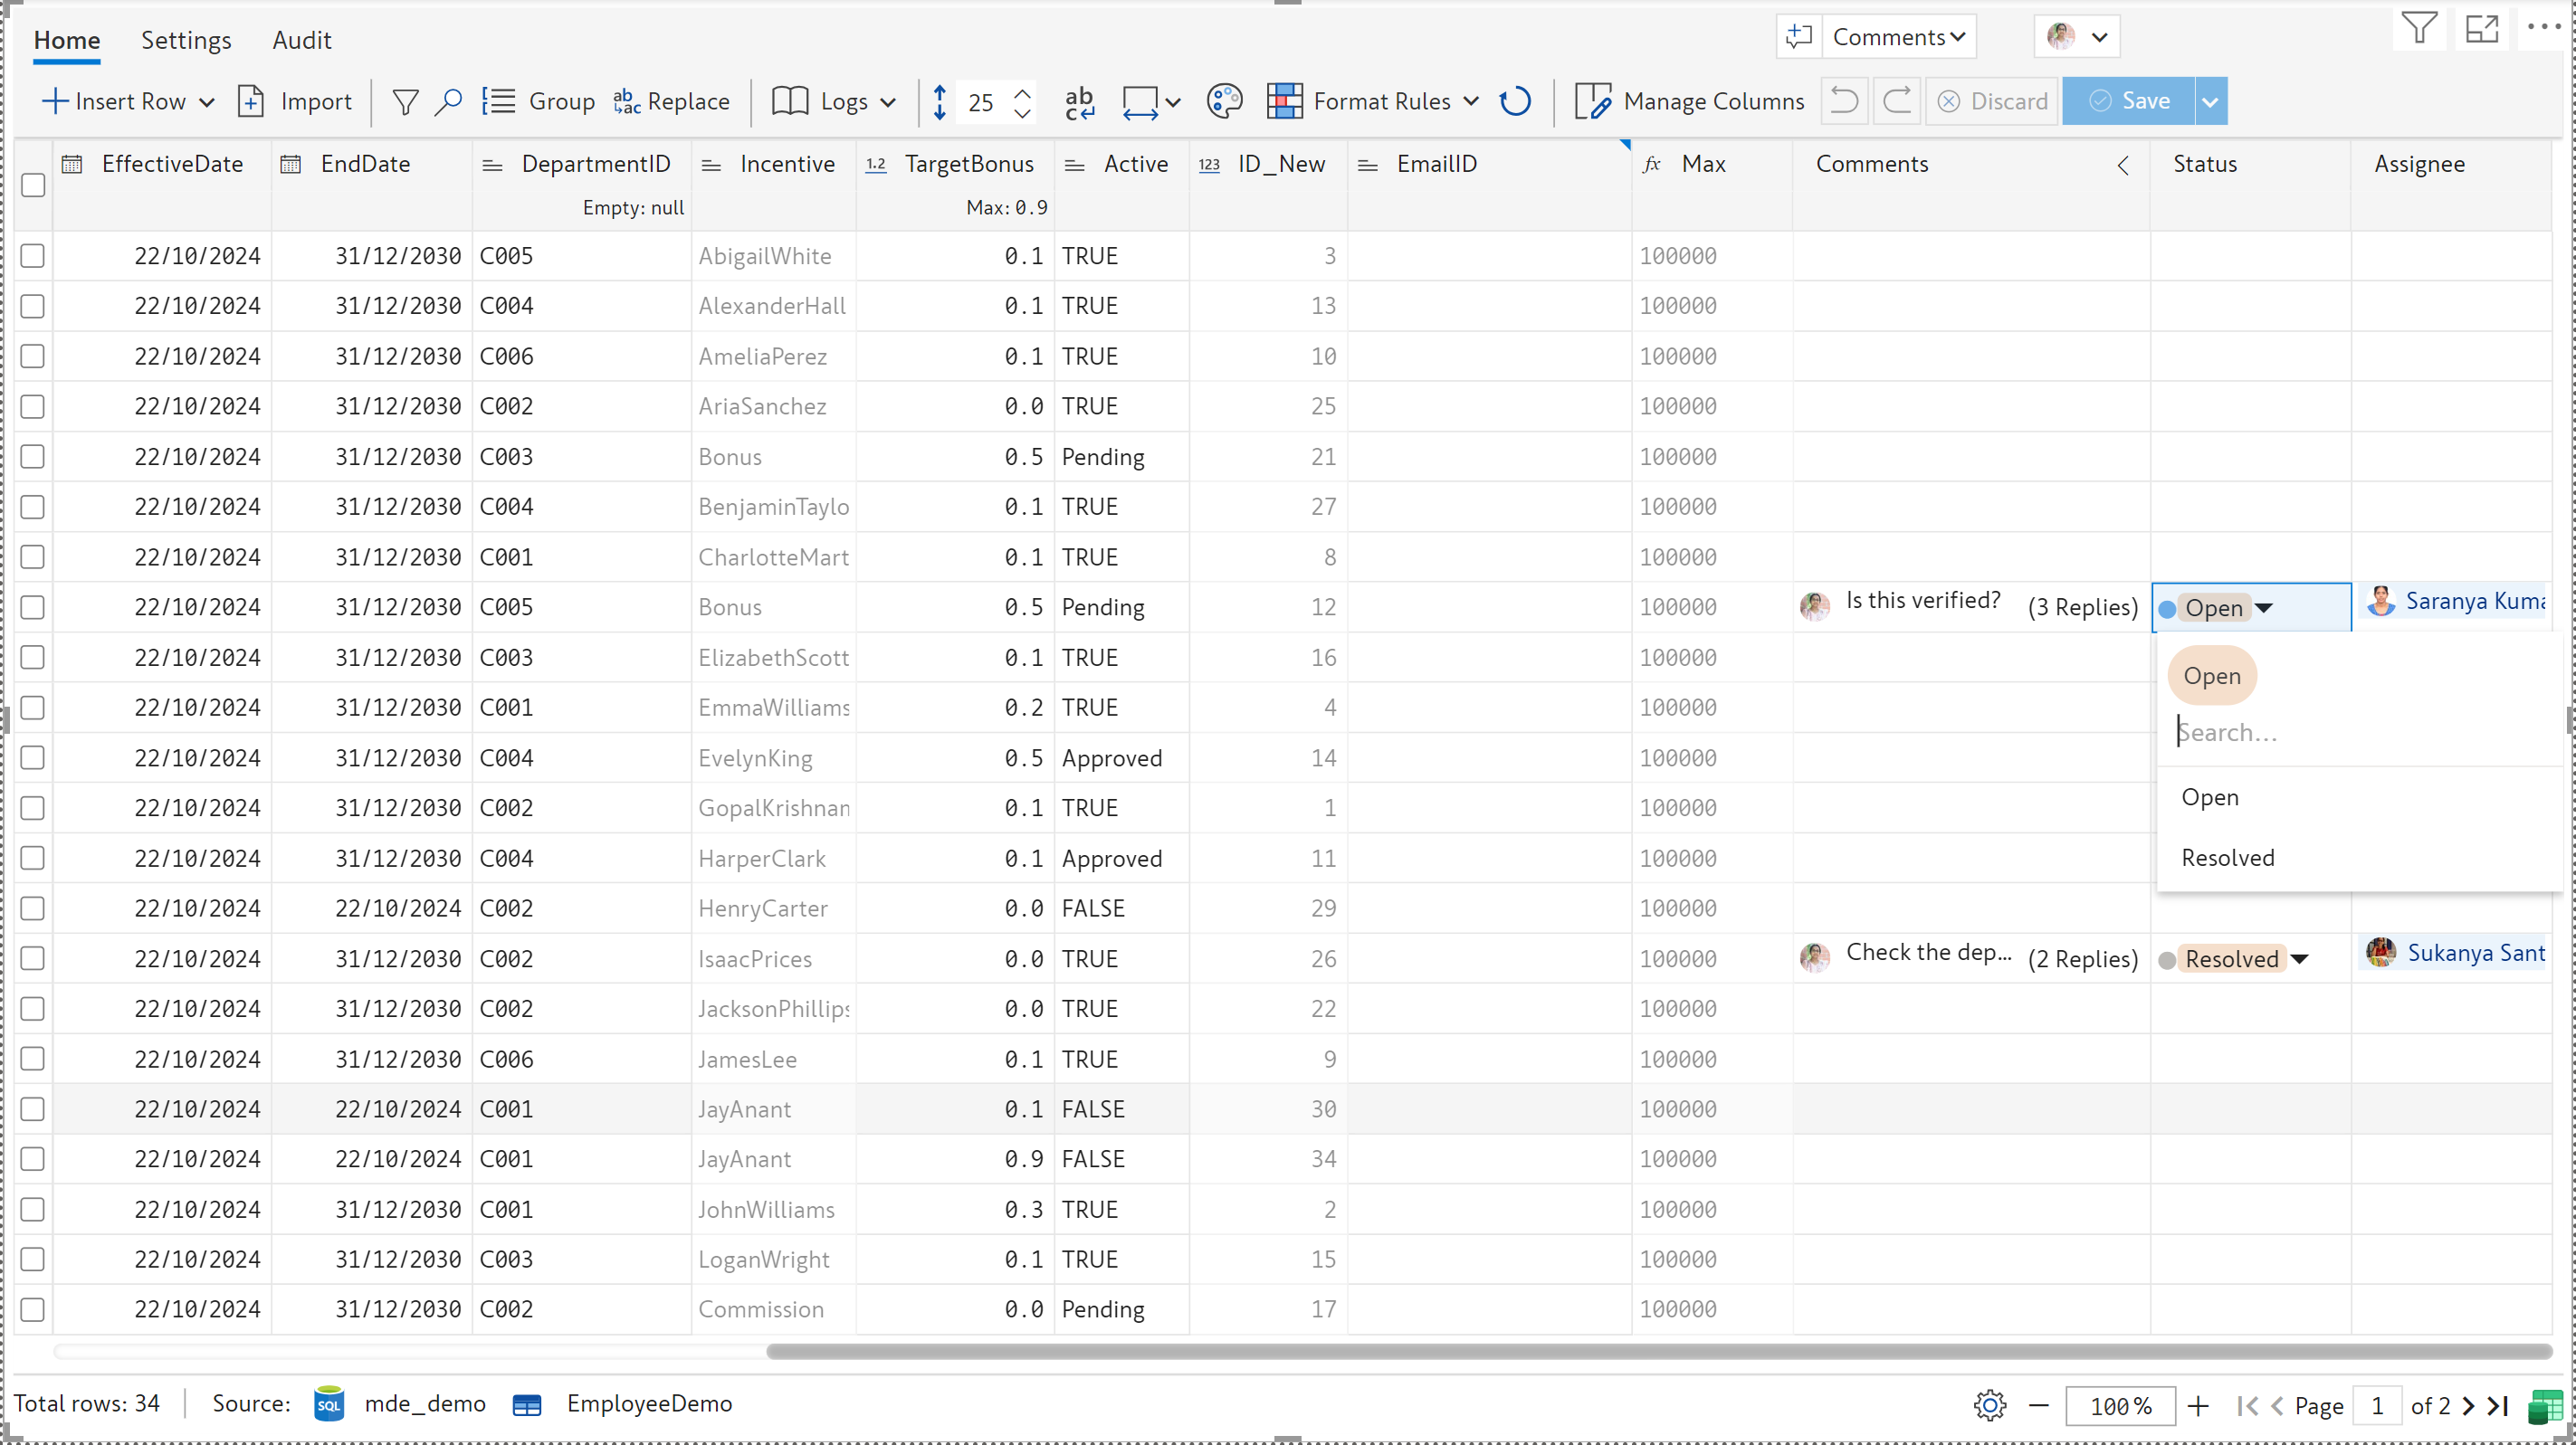The height and width of the screenshot is (1445, 2576).
Task: Click the color palette theme icon
Action: click(1223, 101)
